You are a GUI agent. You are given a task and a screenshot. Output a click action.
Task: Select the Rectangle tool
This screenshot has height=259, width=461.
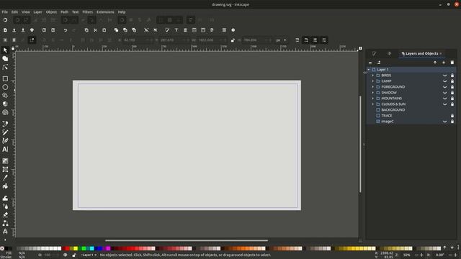[x=5, y=78]
